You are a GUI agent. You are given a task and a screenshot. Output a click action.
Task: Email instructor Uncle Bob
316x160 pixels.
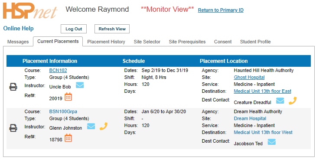80,85
